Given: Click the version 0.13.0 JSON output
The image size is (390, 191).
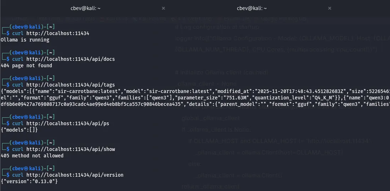Looking at the screenshot, I should [x=29, y=181].
